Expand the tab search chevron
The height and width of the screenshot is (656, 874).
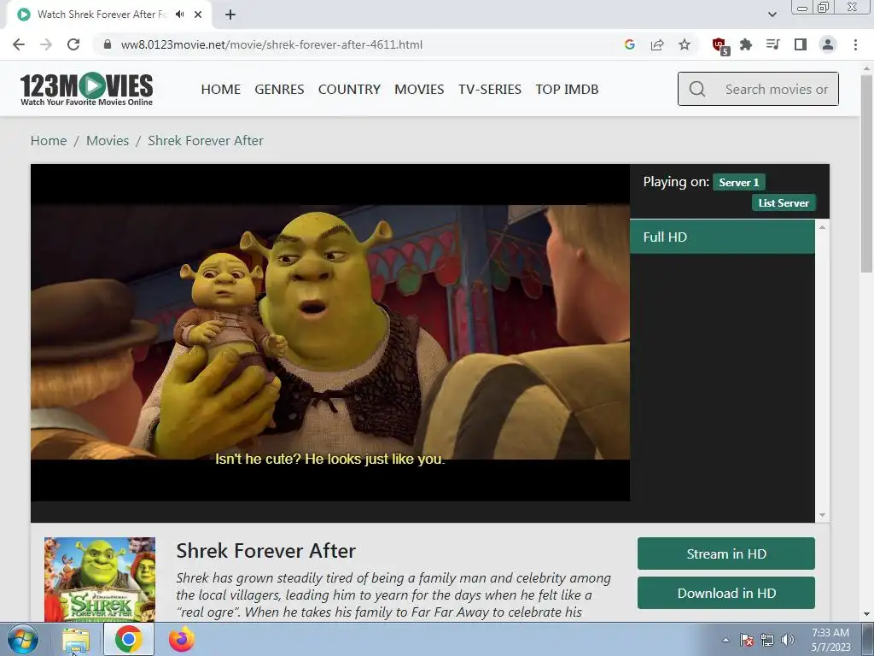[772, 15]
